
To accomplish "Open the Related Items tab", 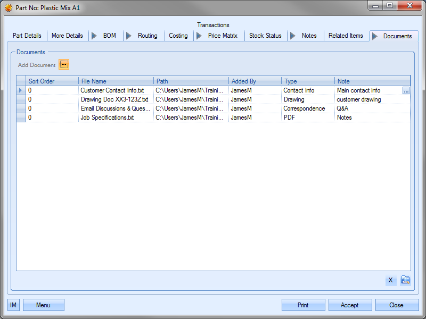I will [x=346, y=36].
